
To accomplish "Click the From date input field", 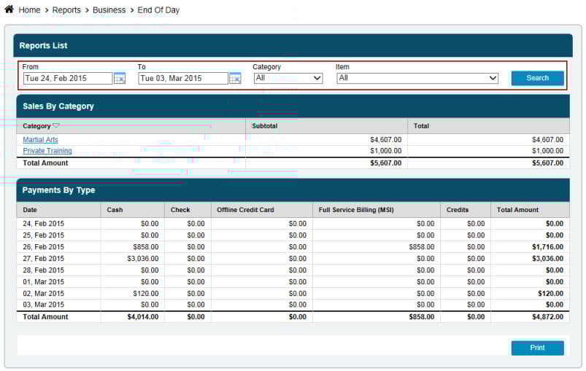I will pyautogui.click(x=68, y=79).
